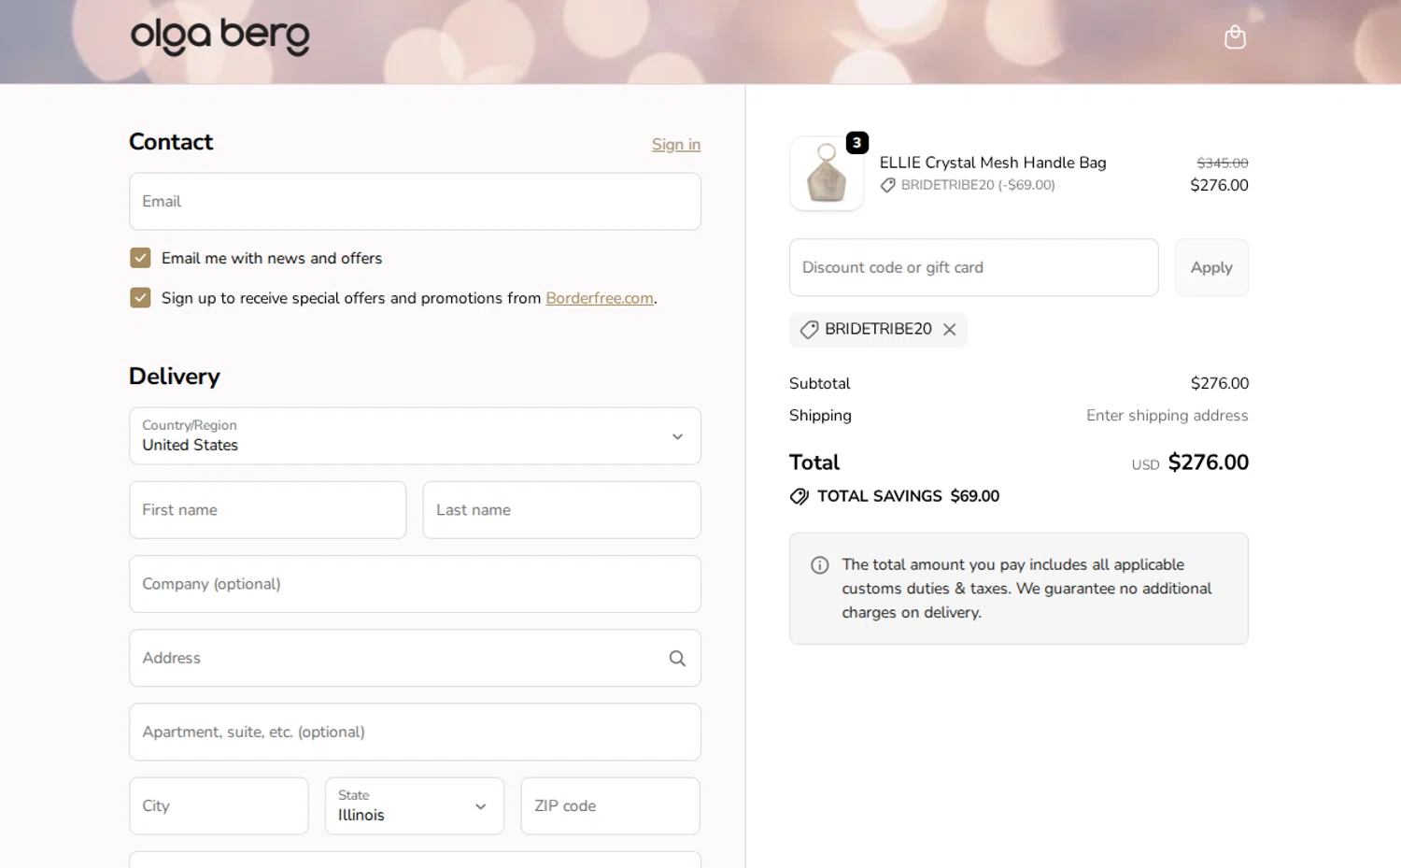This screenshot has height=868, width=1401.
Task: Open the Country/Region dropdown
Action: [415, 435]
